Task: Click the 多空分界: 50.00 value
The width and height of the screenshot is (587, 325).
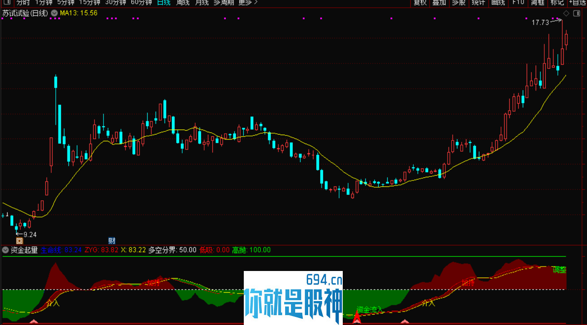Action: click(x=172, y=250)
